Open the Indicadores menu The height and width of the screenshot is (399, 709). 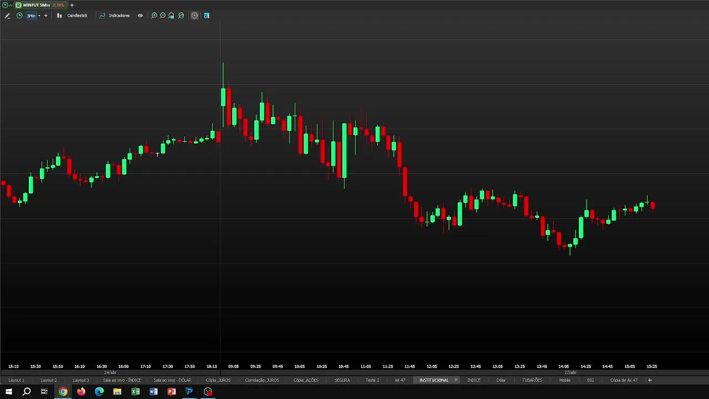pyautogui.click(x=119, y=16)
